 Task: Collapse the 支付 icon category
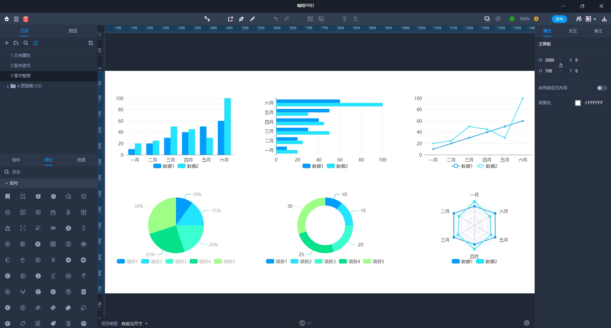click(7, 183)
